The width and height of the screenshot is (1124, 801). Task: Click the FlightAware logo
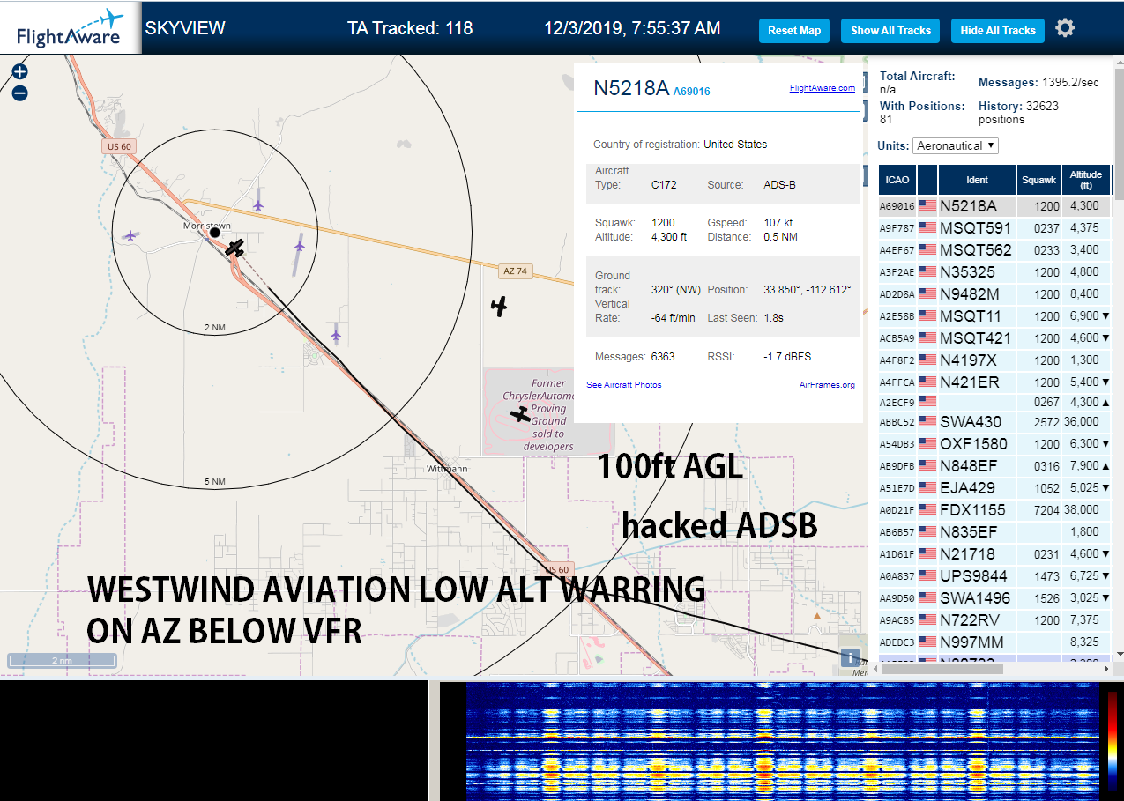71,27
